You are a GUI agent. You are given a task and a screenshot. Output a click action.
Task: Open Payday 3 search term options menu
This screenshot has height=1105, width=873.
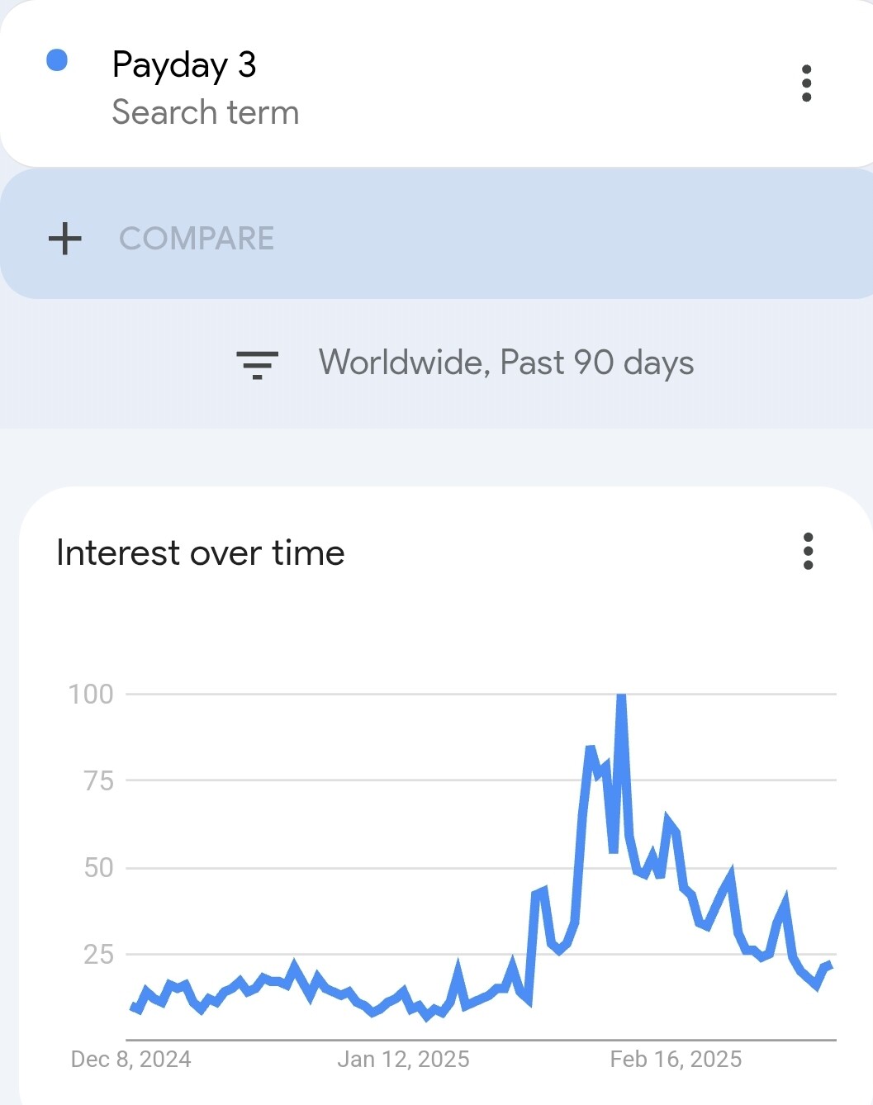pos(806,83)
